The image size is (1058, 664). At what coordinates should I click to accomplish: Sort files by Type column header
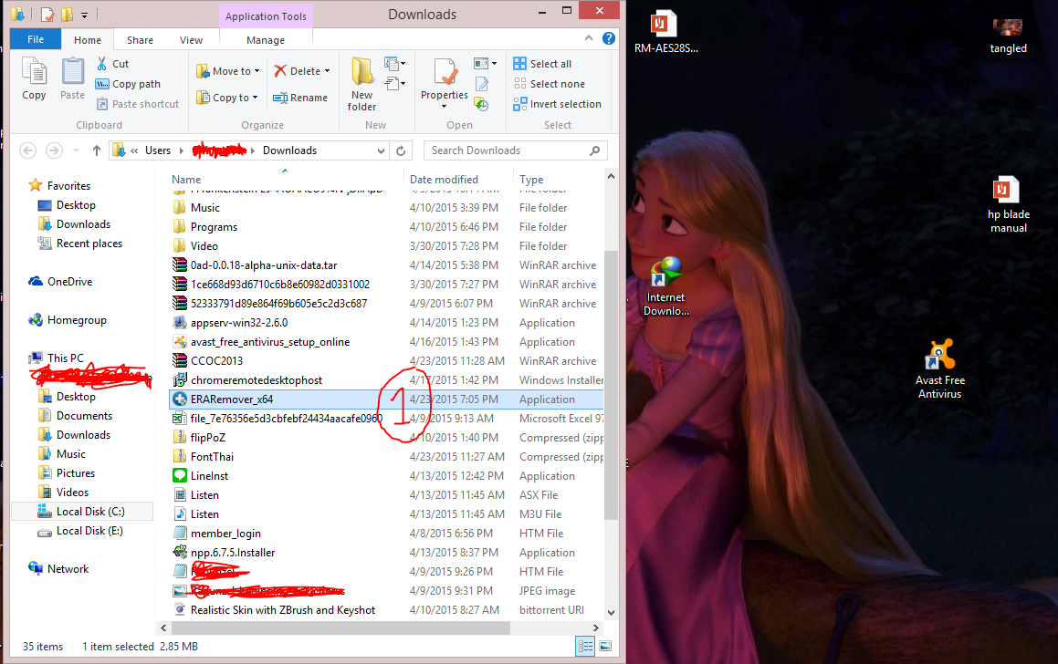click(531, 180)
